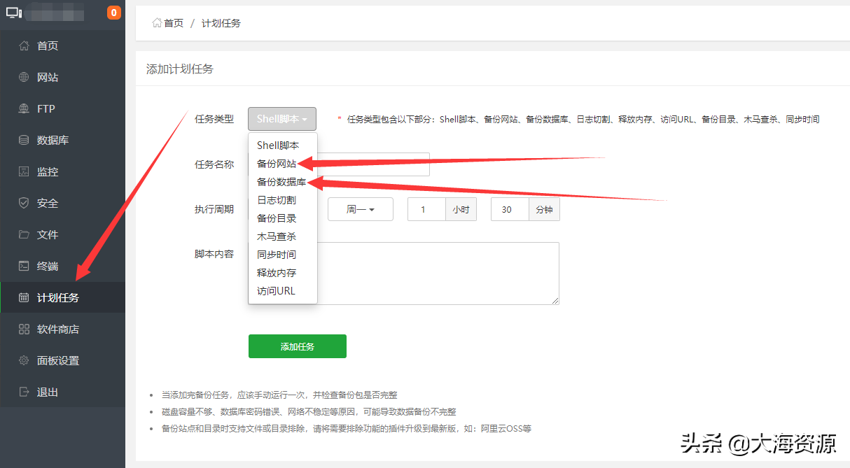Expand the 任务类型 Shell脚本 dropdown
The width and height of the screenshot is (850, 468).
pos(281,118)
